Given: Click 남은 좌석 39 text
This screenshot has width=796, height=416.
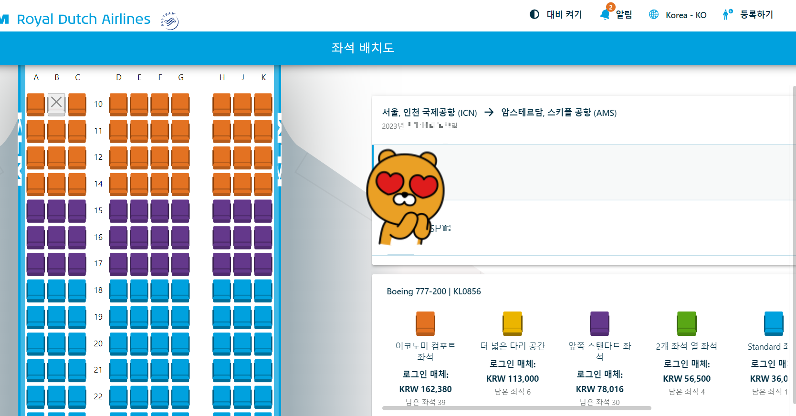Looking at the screenshot, I should pos(425,402).
